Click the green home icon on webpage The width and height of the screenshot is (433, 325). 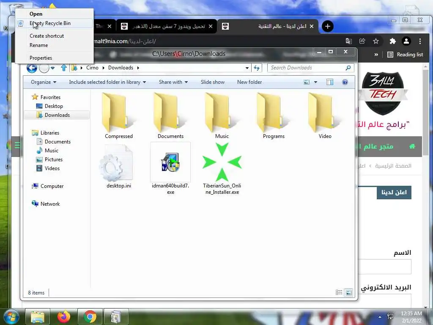pyautogui.click(x=412, y=146)
